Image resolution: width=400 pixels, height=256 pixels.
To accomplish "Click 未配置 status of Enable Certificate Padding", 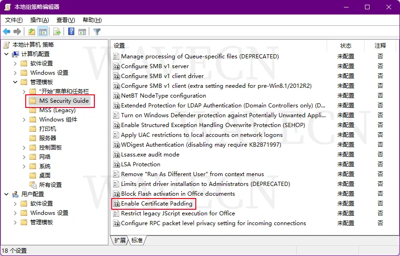I will pyautogui.click(x=346, y=204).
